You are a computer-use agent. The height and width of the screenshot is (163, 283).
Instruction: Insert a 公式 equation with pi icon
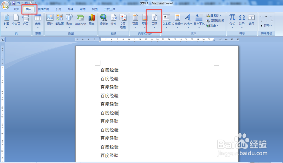[x=232, y=21]
